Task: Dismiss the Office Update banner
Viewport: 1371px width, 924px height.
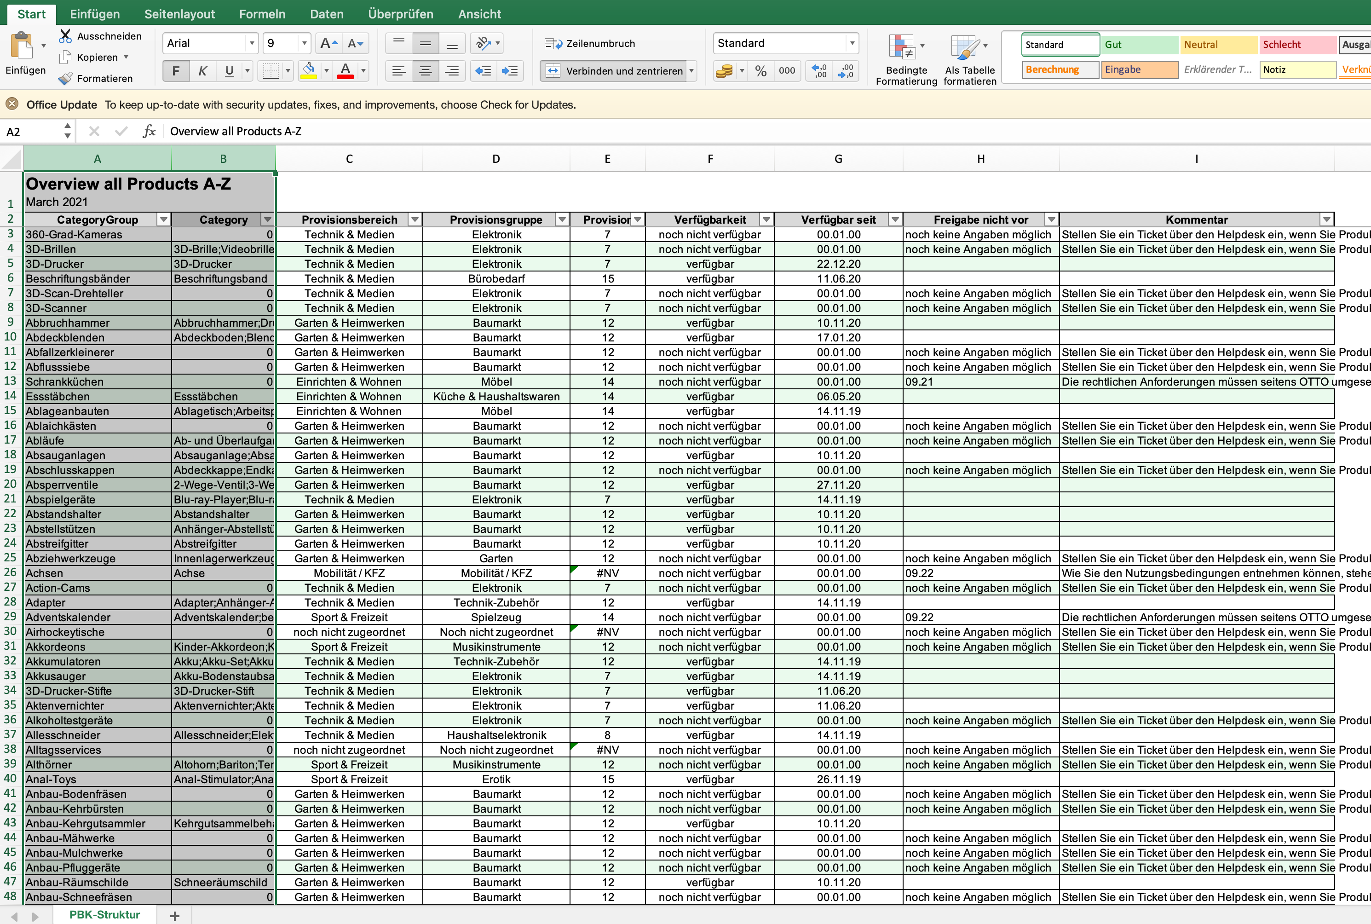Action: [x=12, y=104]
